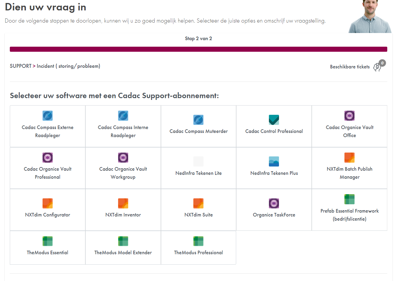Click the NedInfra Tekenen Plus icon
The width and height of the screenshot is (395, 281).
click(x=274, y=161)
